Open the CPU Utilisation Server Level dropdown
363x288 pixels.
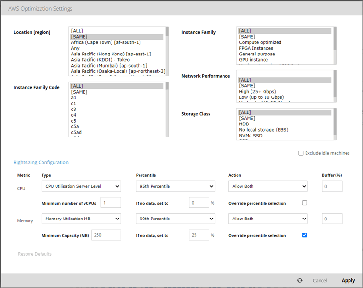81,186
